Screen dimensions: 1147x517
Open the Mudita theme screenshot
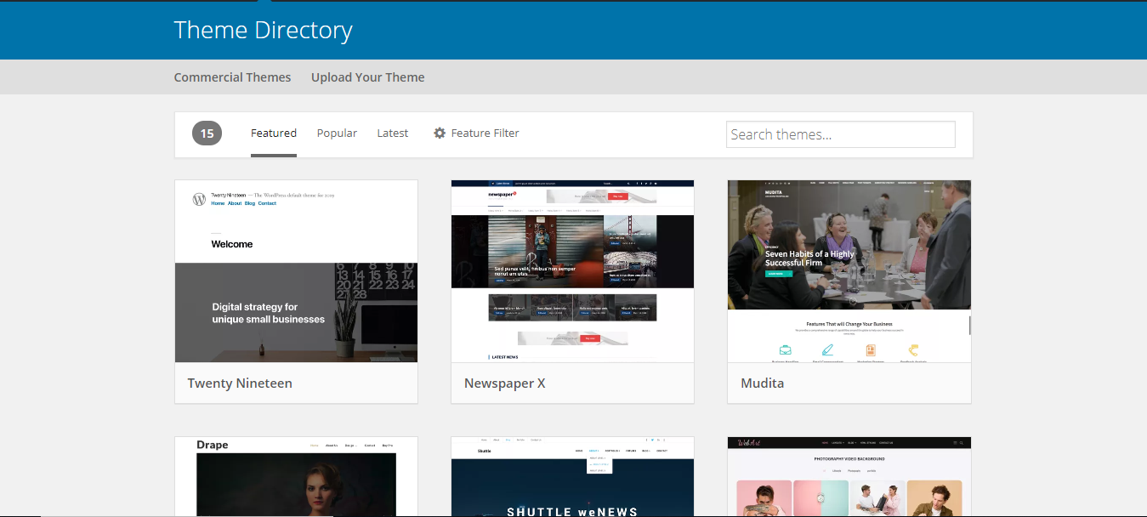point(849,271)
